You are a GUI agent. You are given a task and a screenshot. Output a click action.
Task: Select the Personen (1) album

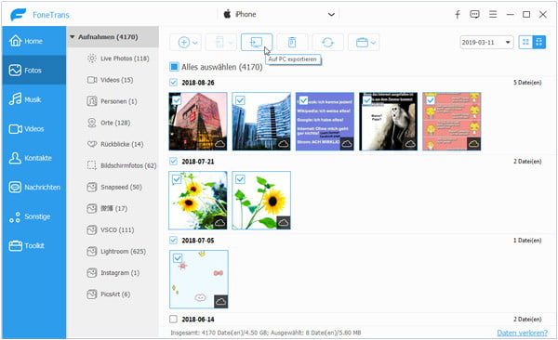pos(113,101)
